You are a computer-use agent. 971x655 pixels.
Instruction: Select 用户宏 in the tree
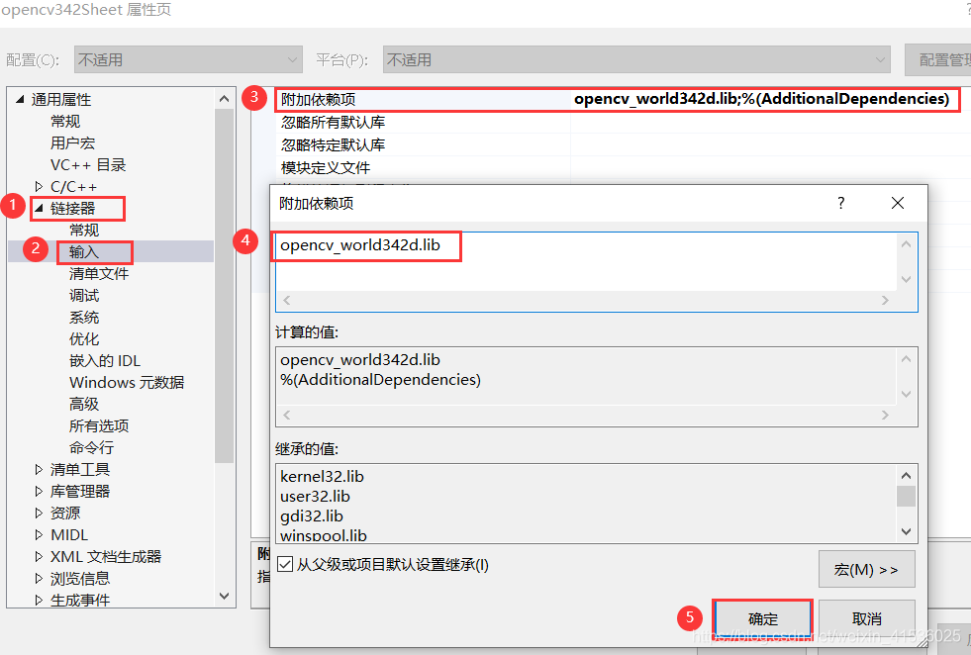pos(72,143)
